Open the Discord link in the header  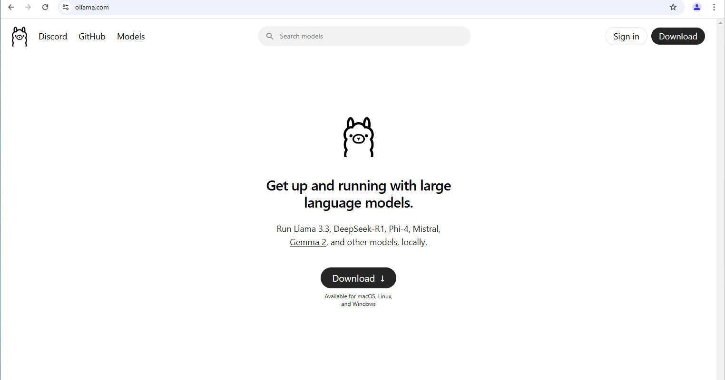tap(53, 37)
